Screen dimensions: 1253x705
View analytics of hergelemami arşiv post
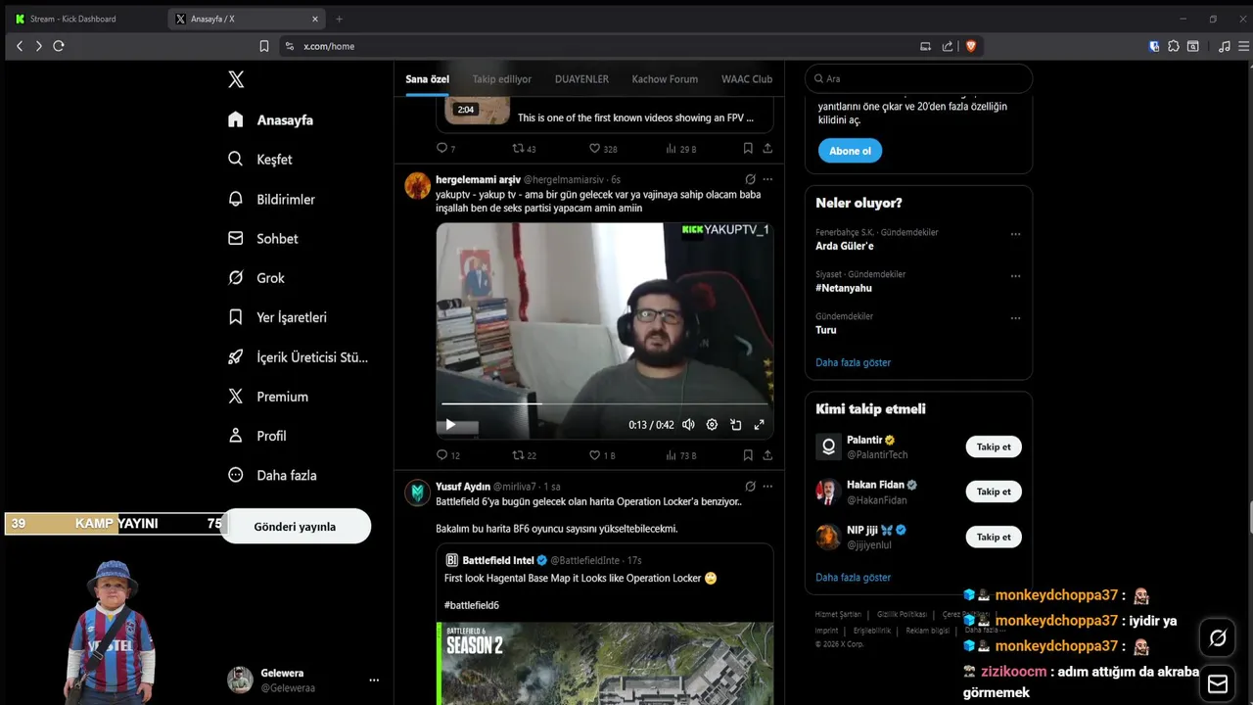coord(672,455)
